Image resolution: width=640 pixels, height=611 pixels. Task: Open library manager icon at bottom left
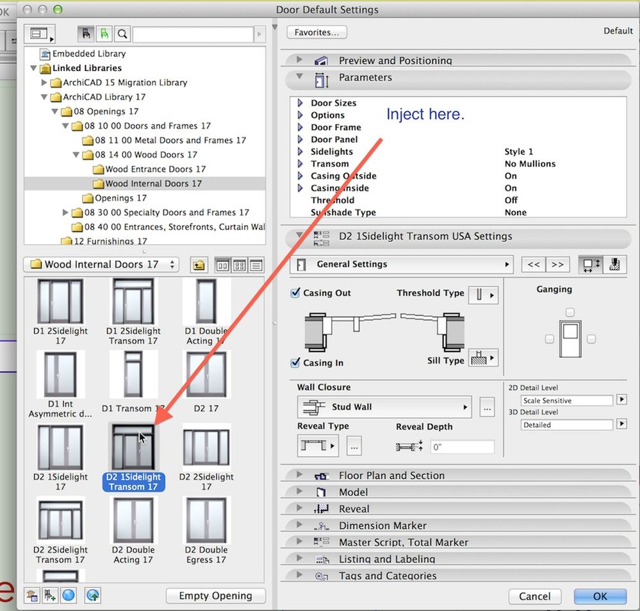pos(32,595)
